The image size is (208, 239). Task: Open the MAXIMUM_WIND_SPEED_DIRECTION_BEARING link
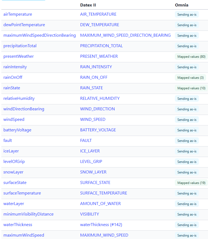click(x=125, y=35)
